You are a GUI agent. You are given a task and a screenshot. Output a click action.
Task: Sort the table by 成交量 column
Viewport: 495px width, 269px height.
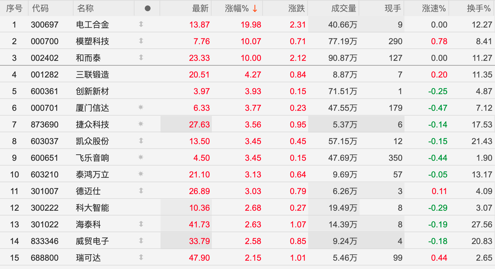343,8
